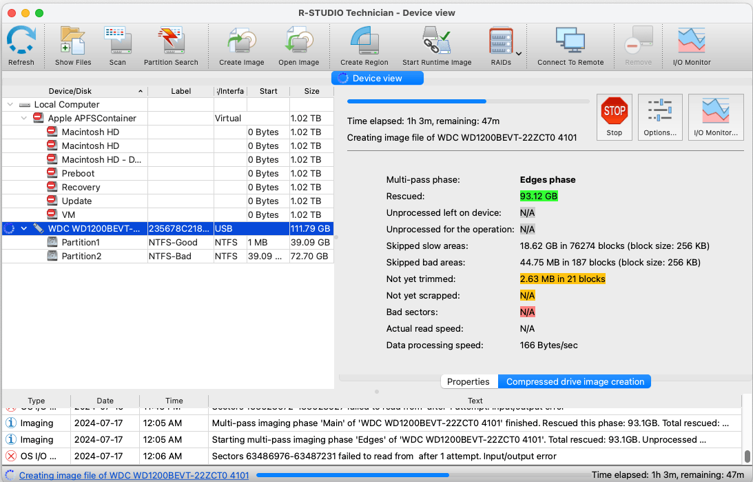Collapse the Apple APFSContainer node
Image resolution: width=753 pixels, height=482 pixels.
coord(24,118)
